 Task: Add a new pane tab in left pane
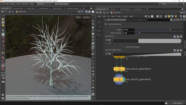tap(84, 8)
